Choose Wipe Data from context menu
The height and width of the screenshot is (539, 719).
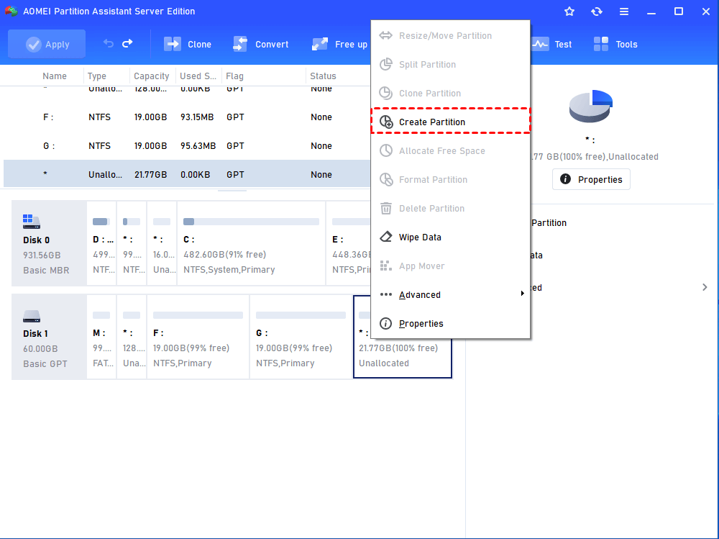tap(450, 237)
